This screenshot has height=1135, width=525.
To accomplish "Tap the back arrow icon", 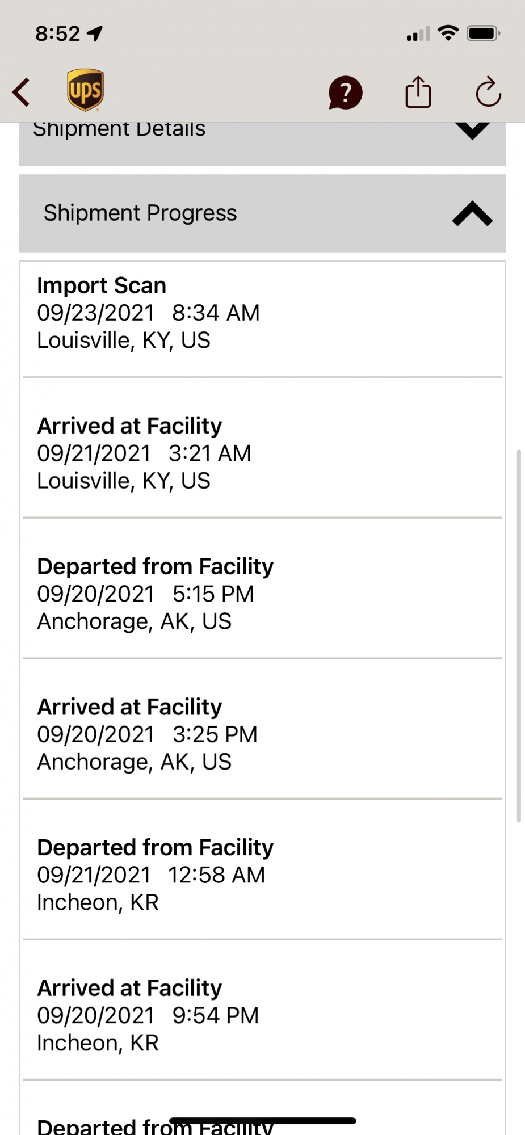I will (x=22, y=92).
